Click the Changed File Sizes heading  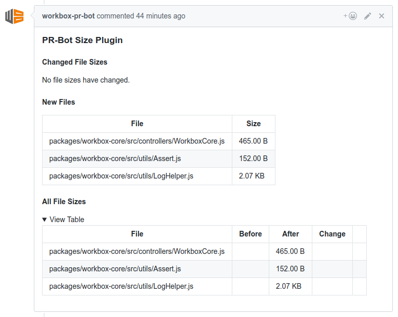point(74,62)
